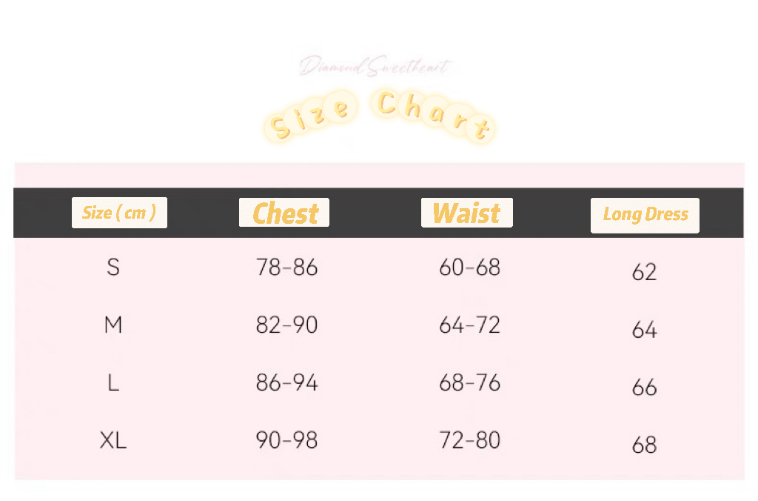This screenshot has height=501, width=758.
Task: Click chest measurement 78-86
Action: (x=286, y=267)
